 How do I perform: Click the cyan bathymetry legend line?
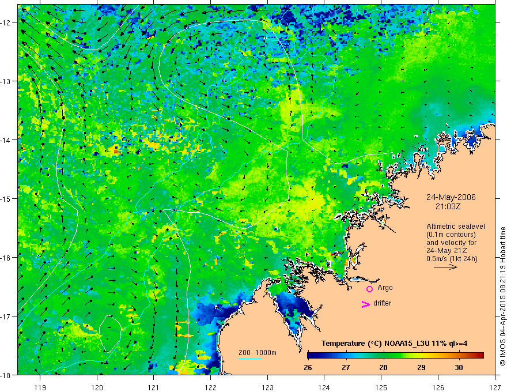tap(250, 359)
